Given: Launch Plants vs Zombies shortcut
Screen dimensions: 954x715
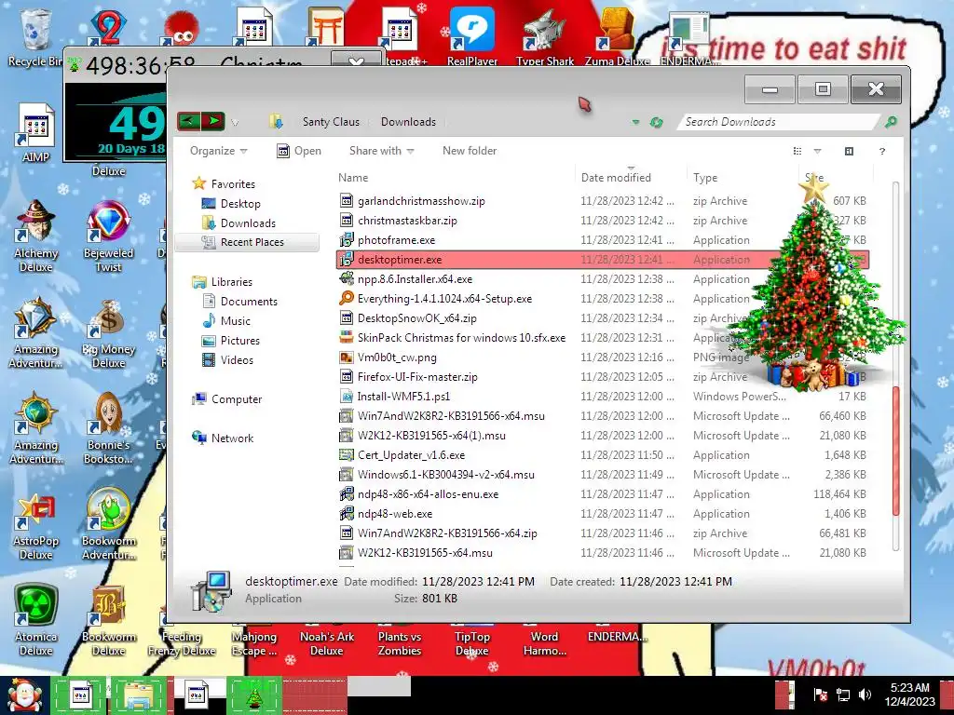Looking at the screenshot, I should point(399,642).
